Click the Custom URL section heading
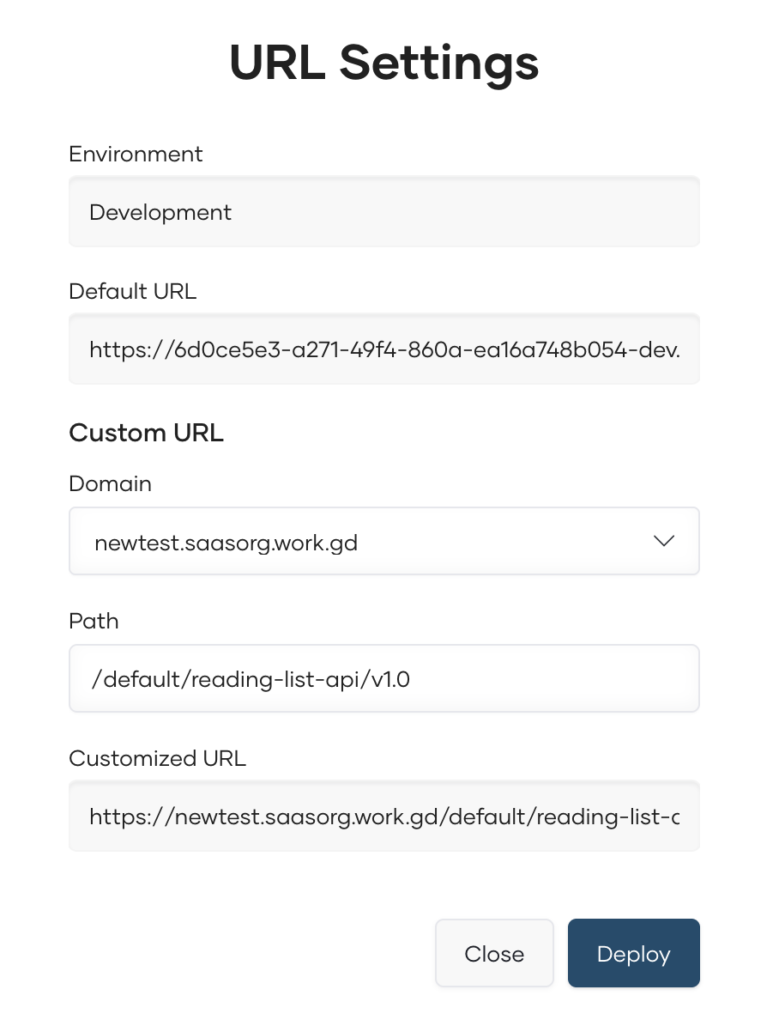 coord(146,433)
